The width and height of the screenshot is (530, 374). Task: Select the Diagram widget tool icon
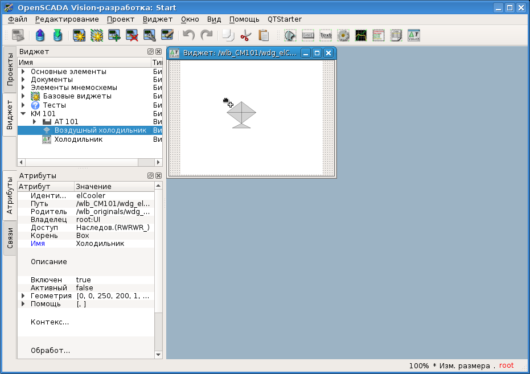[x=361, y=36]
